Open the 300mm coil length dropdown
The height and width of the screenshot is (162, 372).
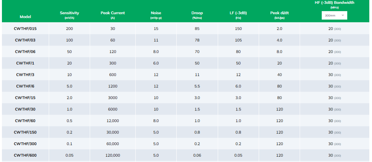(334, 15)
